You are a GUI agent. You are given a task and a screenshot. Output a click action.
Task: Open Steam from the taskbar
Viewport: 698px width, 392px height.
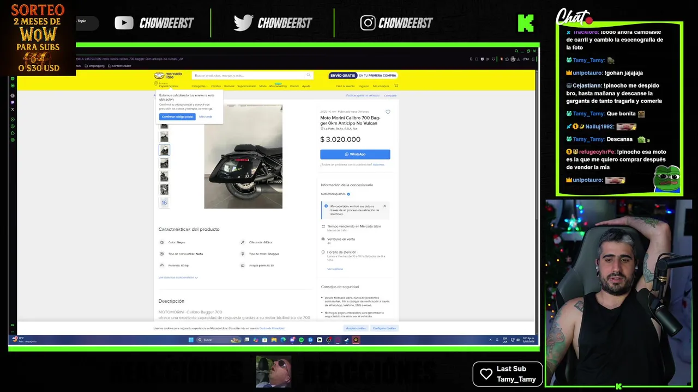346,340
